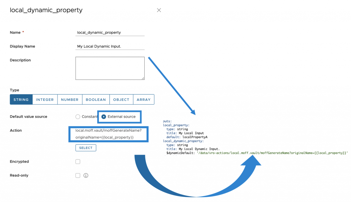Click the Read-only info icon
The height and width of the screenshot is (202, 351).
pos(86,175)
